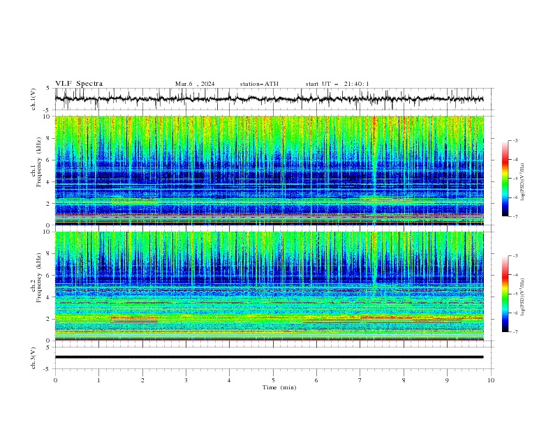The height and width of the screenshot is (427, 553).
Task: Click the ch.1 voltage waveform trace
Action: click(269, 99)
